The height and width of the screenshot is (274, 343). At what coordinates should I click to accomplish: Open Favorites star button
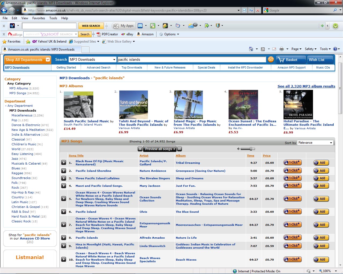pyautogui.click(x=12, y=41)
